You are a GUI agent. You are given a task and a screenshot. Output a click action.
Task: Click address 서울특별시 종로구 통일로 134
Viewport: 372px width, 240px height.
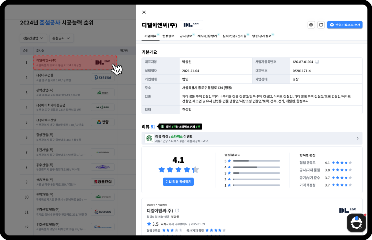pos(207,88)
